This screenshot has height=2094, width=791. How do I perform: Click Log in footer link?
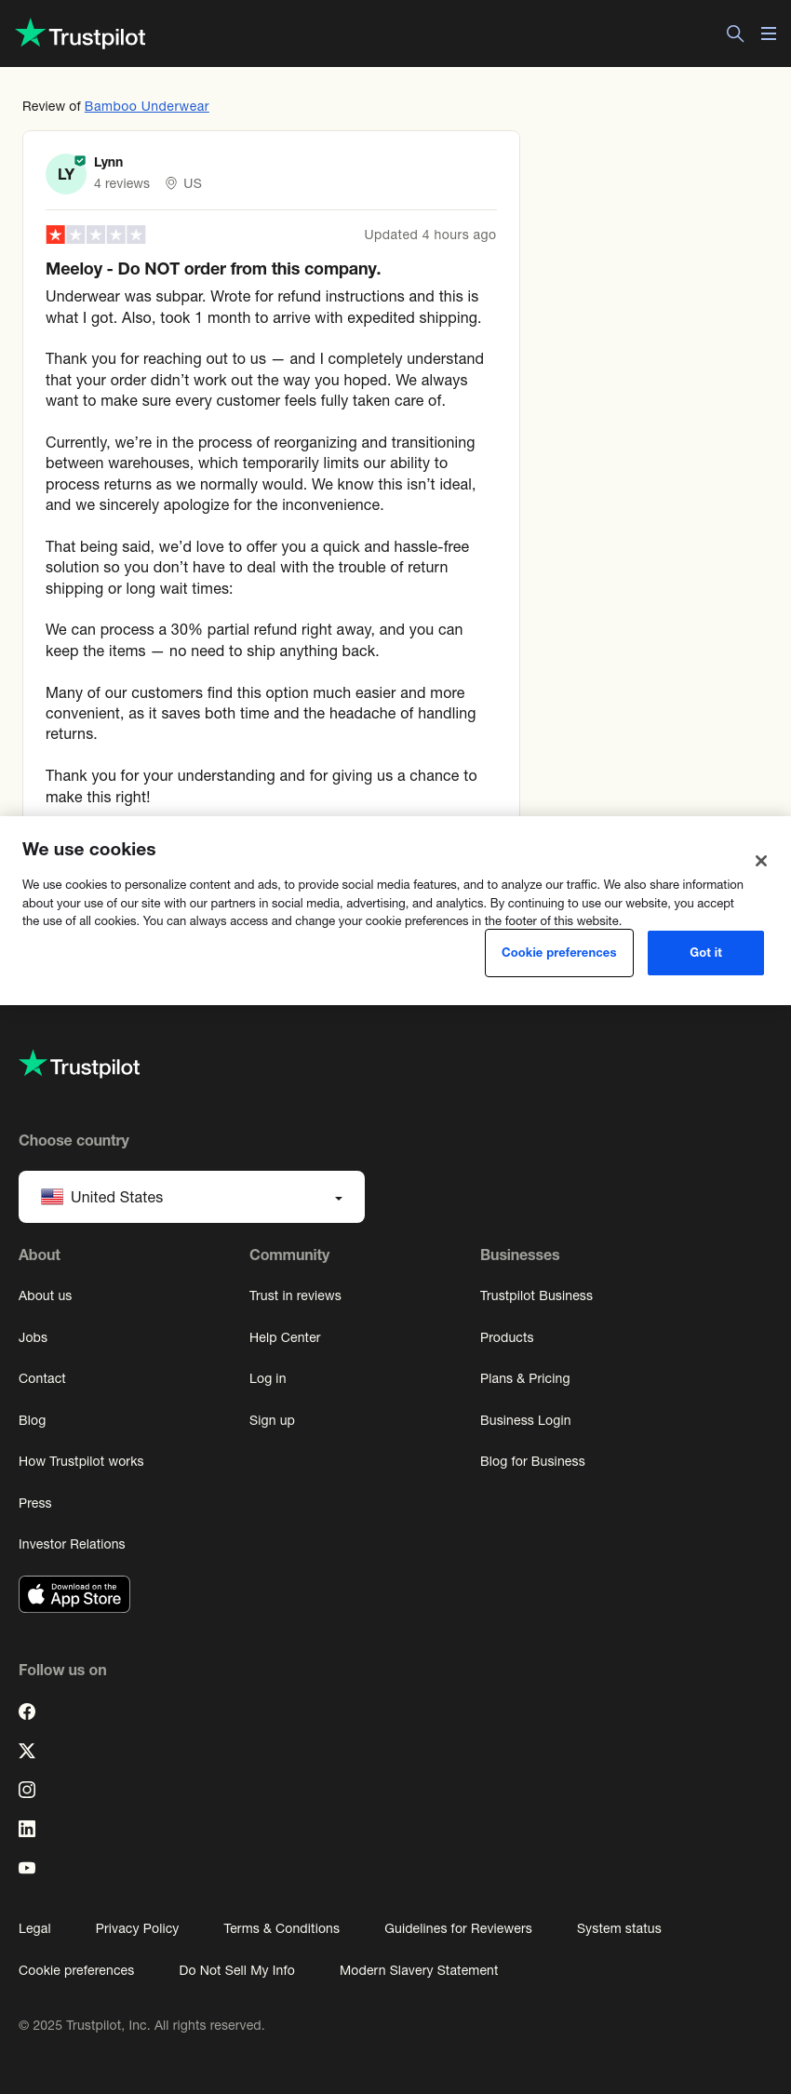pyautogui.click(x=268, y=1378)
